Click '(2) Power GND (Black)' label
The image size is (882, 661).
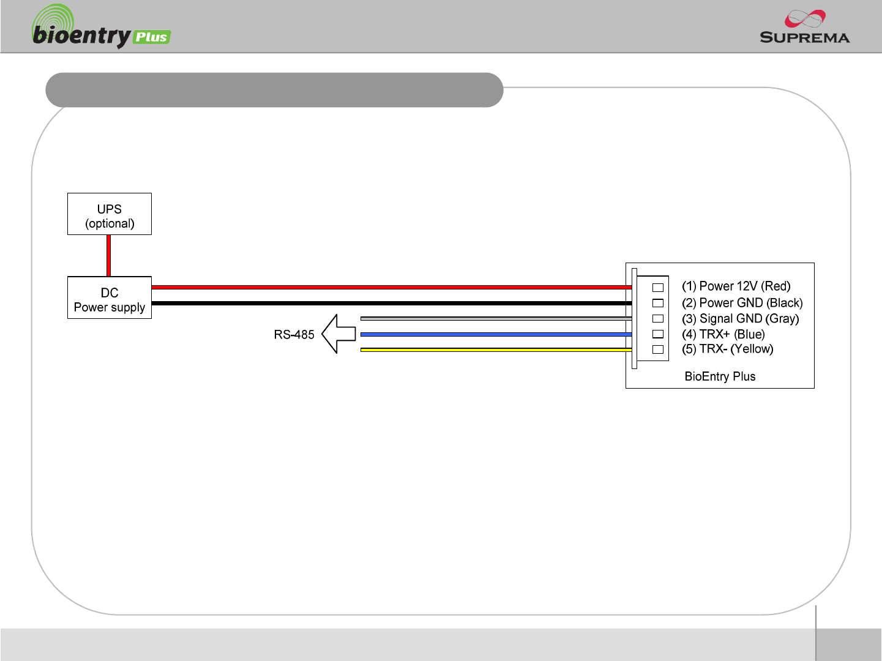742,303
